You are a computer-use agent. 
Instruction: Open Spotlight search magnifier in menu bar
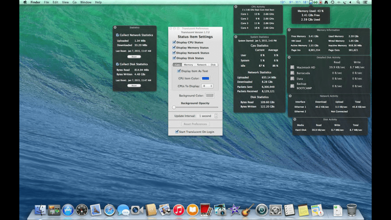click(358, 2)
